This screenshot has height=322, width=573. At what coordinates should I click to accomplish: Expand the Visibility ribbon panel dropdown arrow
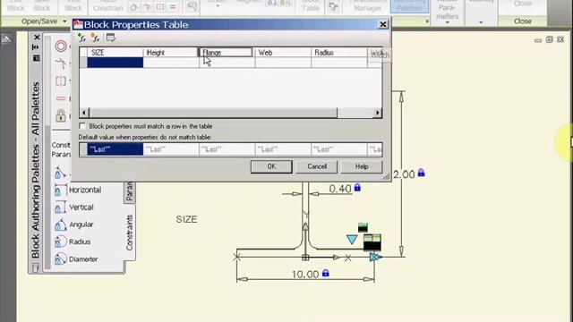pyautogui.click(x=481, y=22)
